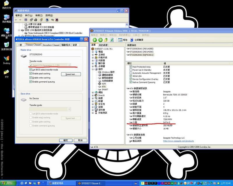Select Windows 儲存 node in EVEREST tree

pos(108,72)
